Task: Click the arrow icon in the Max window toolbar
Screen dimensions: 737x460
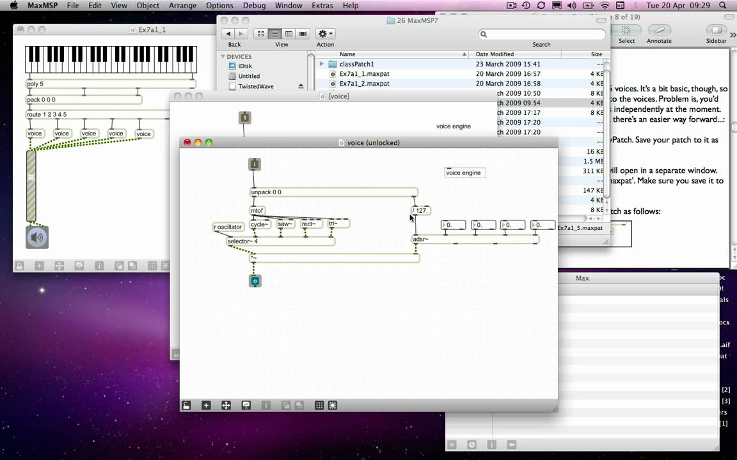Action: pos(511,445)
